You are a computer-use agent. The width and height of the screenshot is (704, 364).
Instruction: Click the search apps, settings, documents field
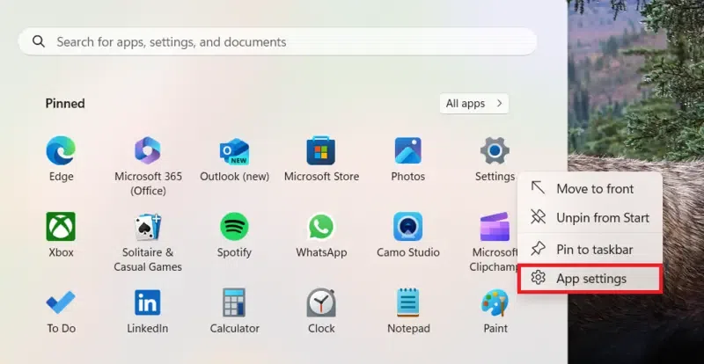click(x=277, y=41)
